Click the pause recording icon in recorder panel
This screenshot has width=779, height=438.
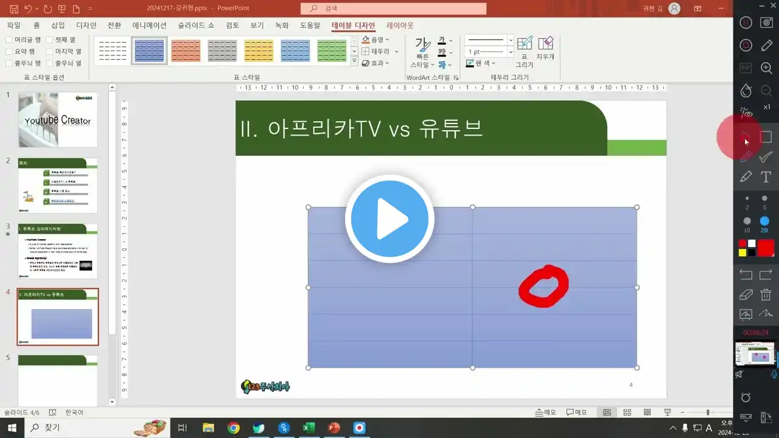click(x=746, y=23)
